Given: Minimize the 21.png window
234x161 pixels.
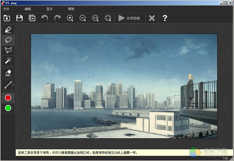Looking at the screenshot, I should pos(221,3).
